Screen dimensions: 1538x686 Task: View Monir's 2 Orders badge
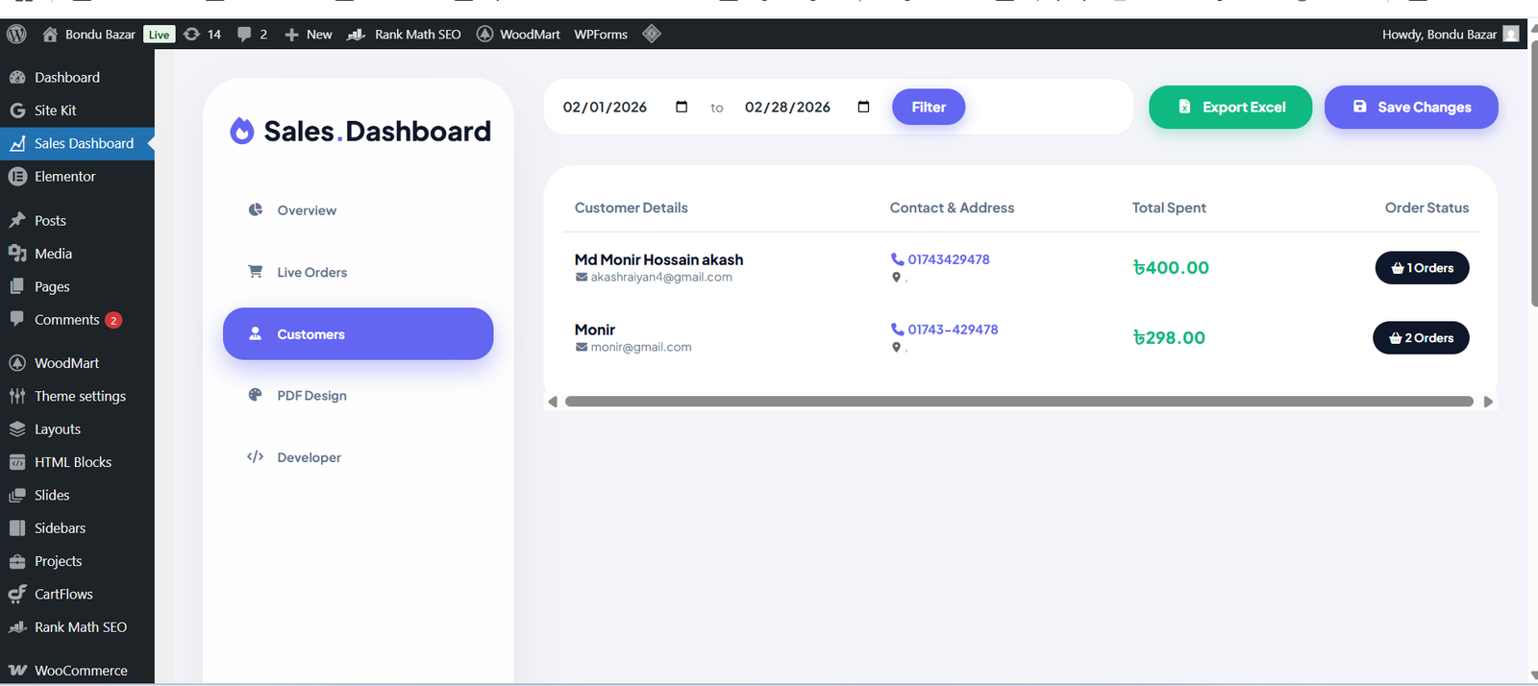coord(1421,338)
